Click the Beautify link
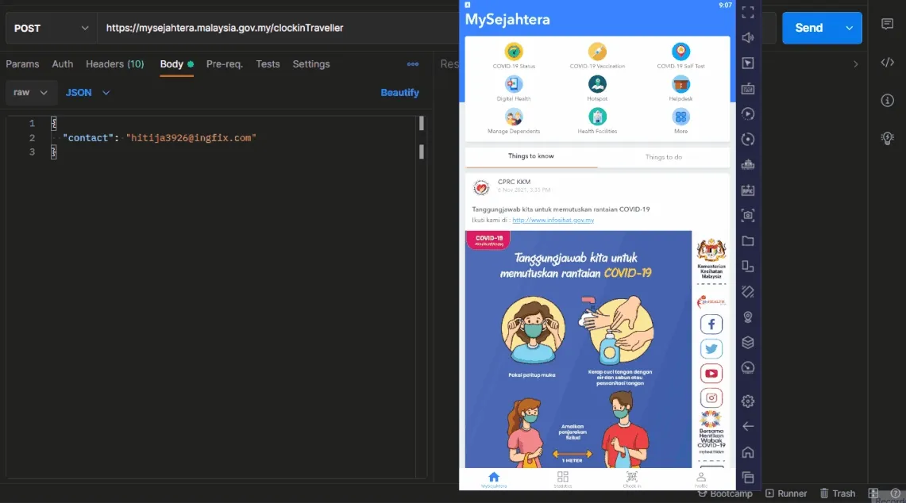Screen dimensions: 906x503 click(x=399, y=92)
